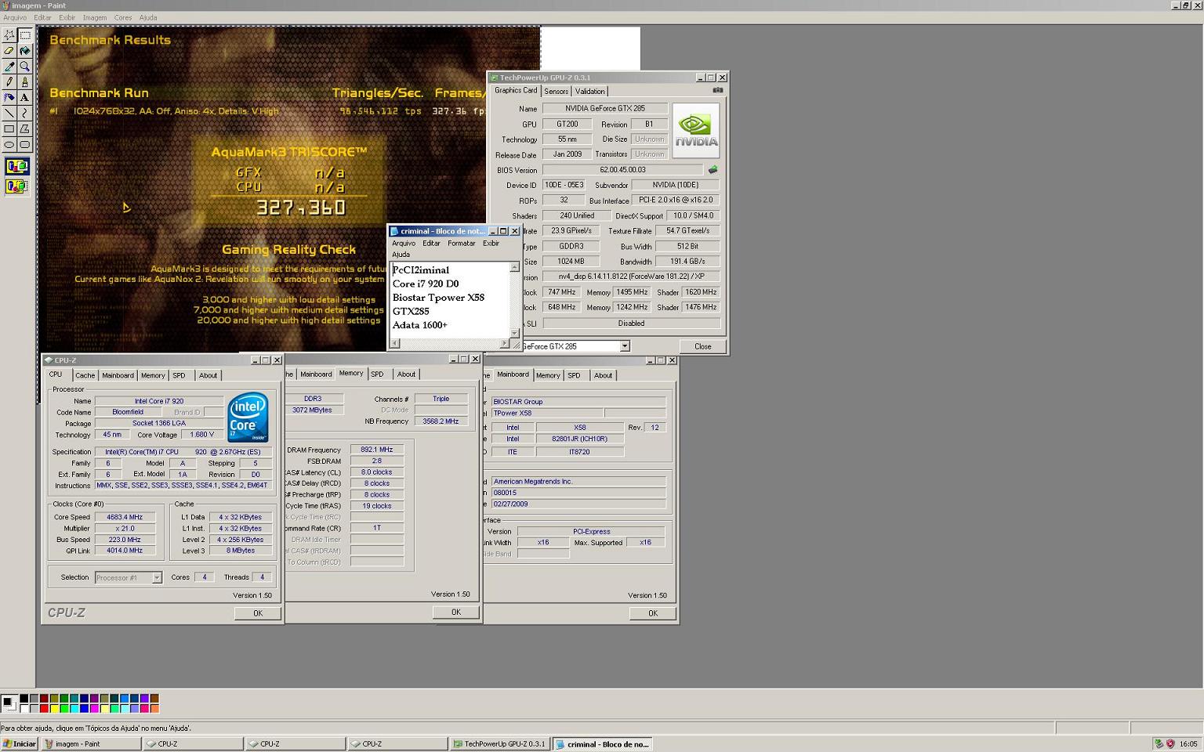The image size is (1204, 752).
Task: Click OK in the CPU-Z Mainboard window
Action: tap(653, 613)
